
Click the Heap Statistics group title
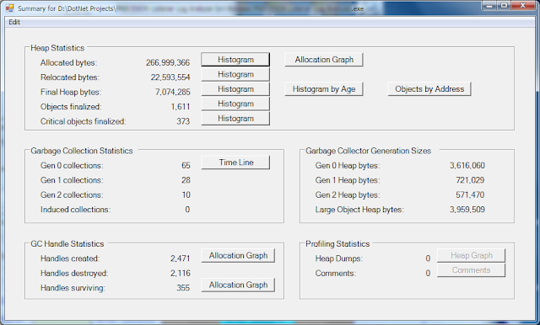click(57, 48)
